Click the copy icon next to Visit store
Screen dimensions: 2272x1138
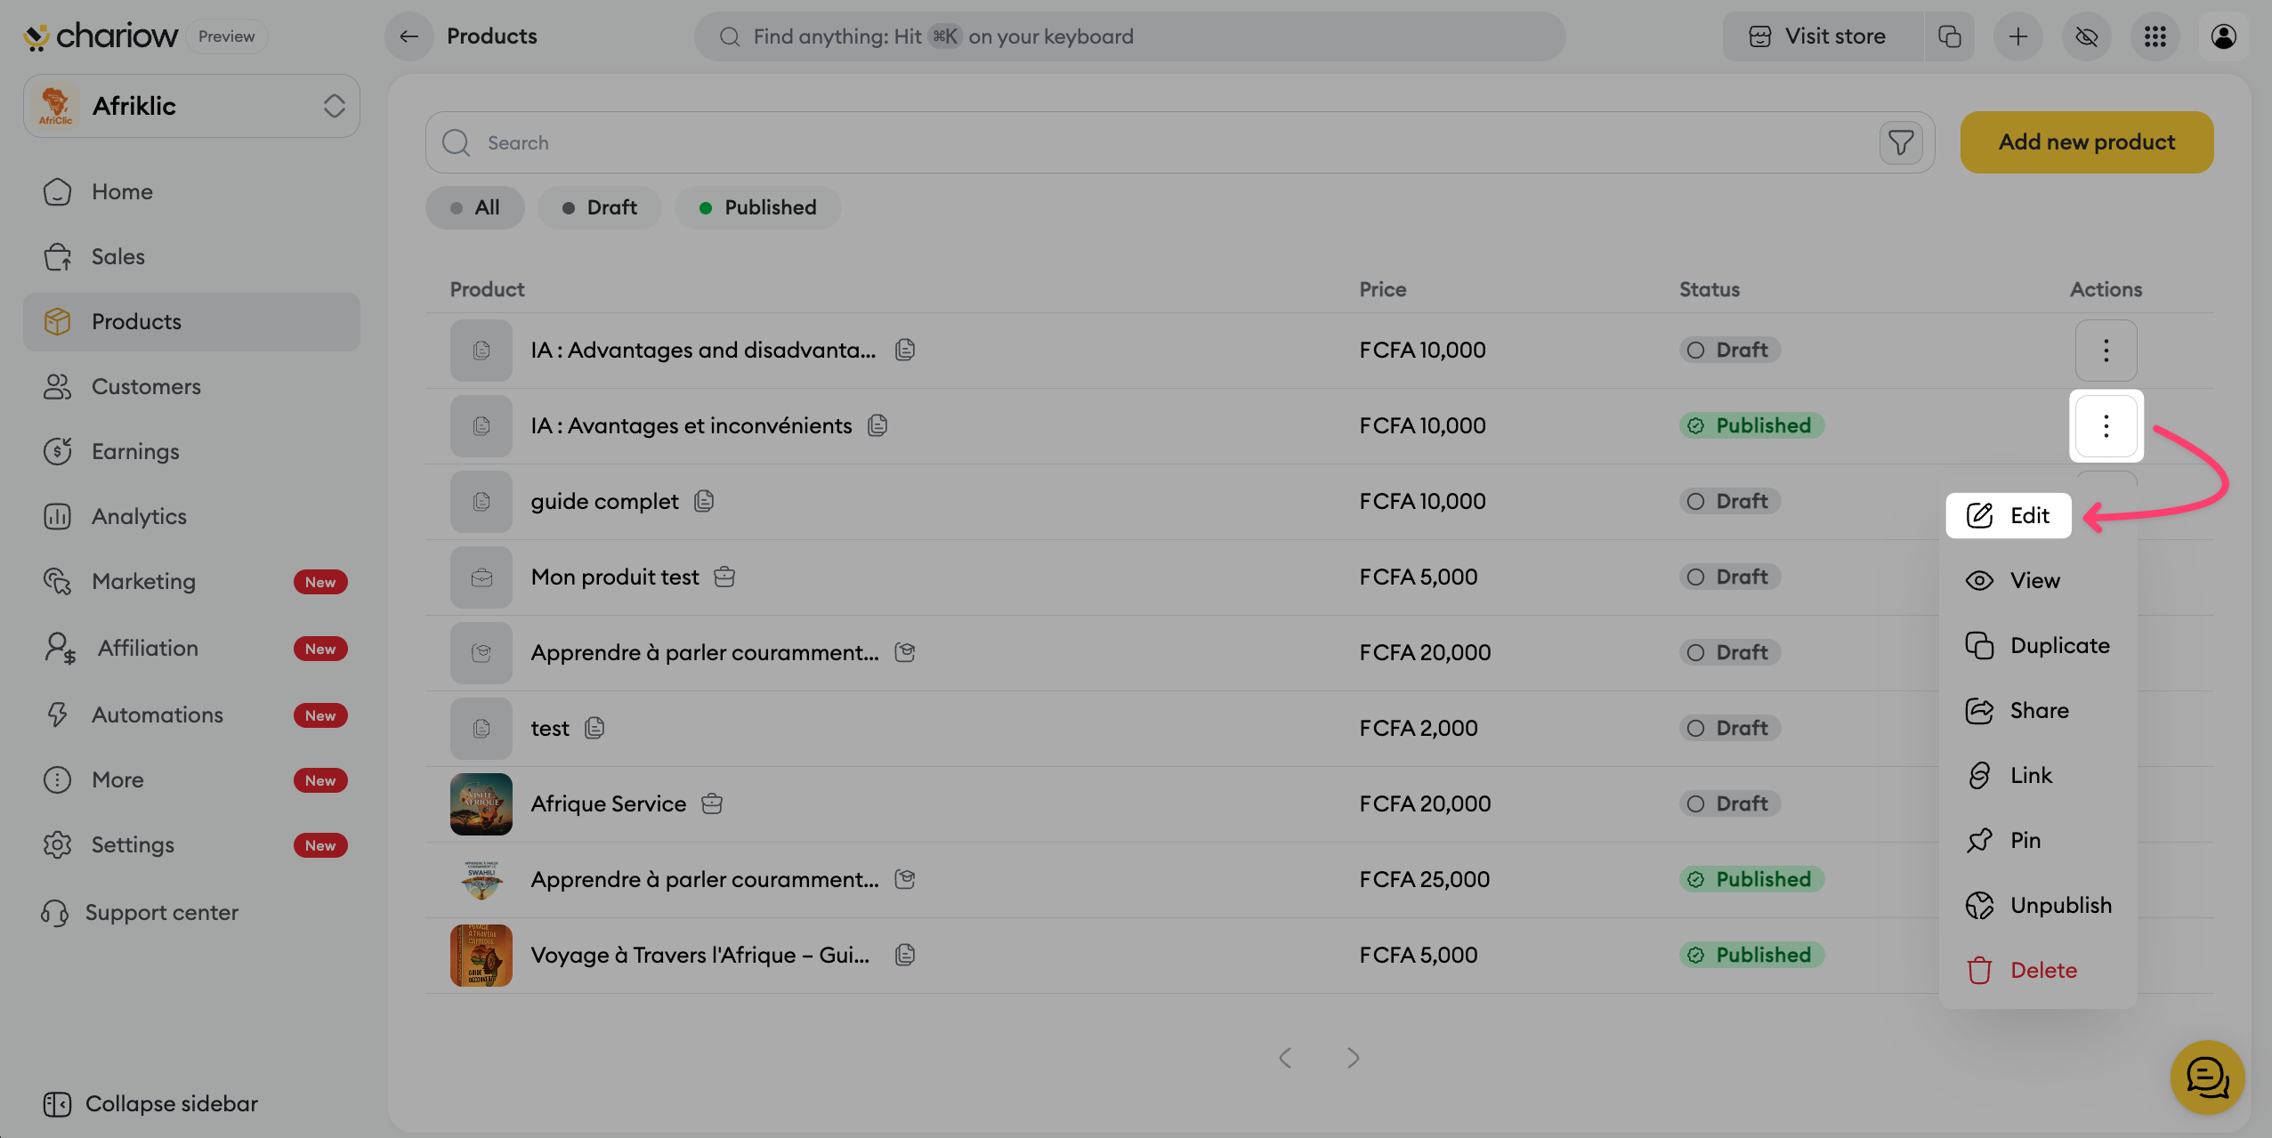[x=1949, y=36]
